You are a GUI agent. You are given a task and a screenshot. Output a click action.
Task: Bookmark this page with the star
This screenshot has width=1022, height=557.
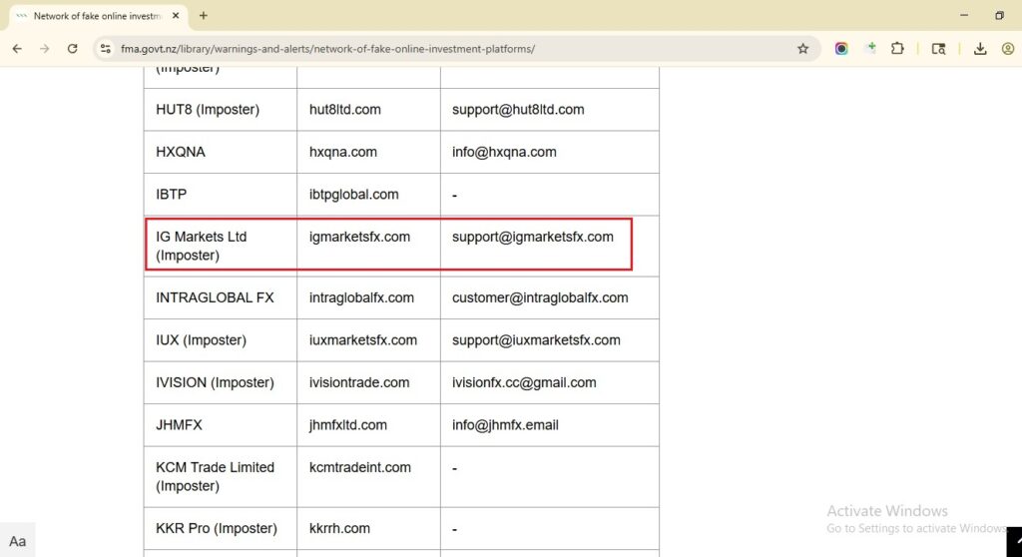(803, 49)
